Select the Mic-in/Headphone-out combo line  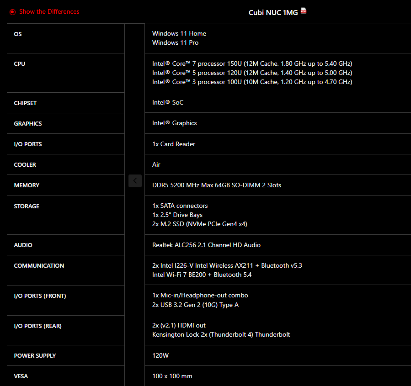(x=200, y=296)
